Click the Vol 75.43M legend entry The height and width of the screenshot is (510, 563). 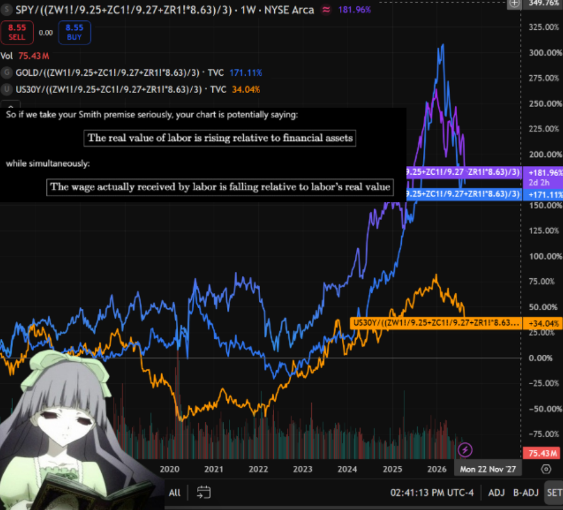[25, 56]
